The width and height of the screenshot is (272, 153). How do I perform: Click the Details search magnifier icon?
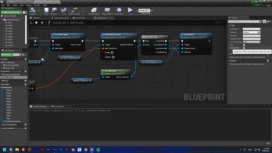(x=260, y=22)
